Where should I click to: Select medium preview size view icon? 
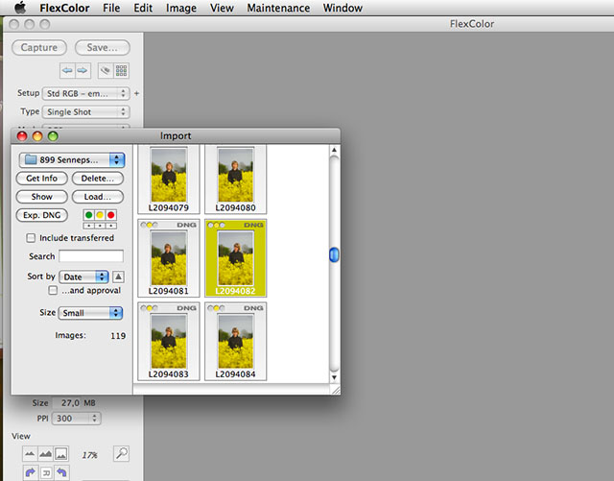tap(45, 454)
